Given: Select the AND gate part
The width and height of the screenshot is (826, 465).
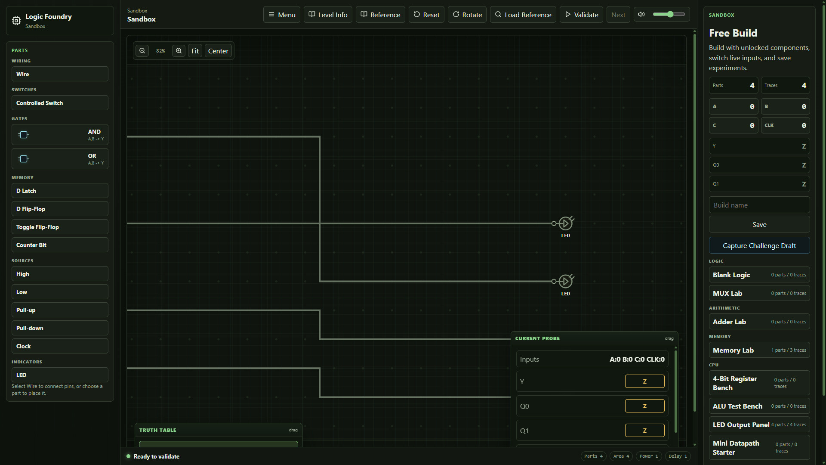Looking at the screenshot, I should click(x=60, y=135).
